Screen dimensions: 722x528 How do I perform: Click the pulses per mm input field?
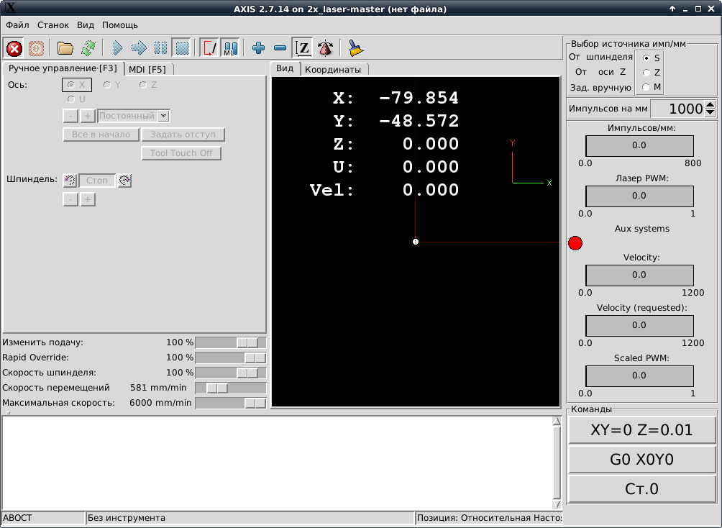676,109
